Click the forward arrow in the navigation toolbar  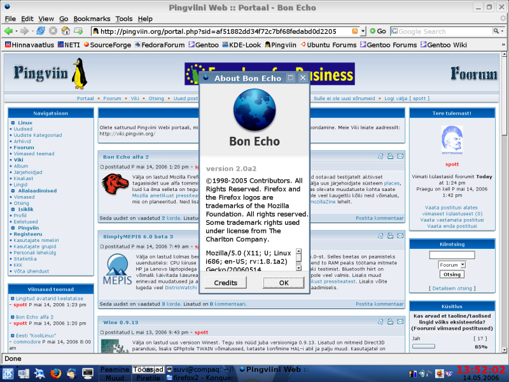[x=24, y=31]
